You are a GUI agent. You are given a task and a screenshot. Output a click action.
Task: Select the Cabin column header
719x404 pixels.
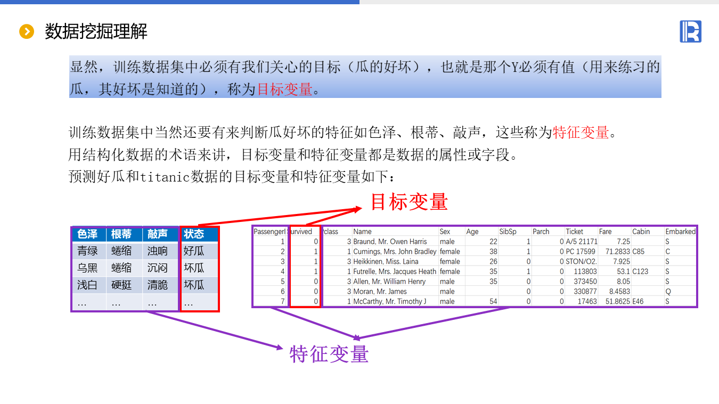point(641,232)
